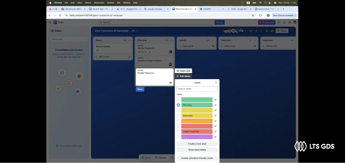Edit the orange label with its pencil icon
Image resolution: width=345 pixels, height=163 pixels.
tap(216, 121)
